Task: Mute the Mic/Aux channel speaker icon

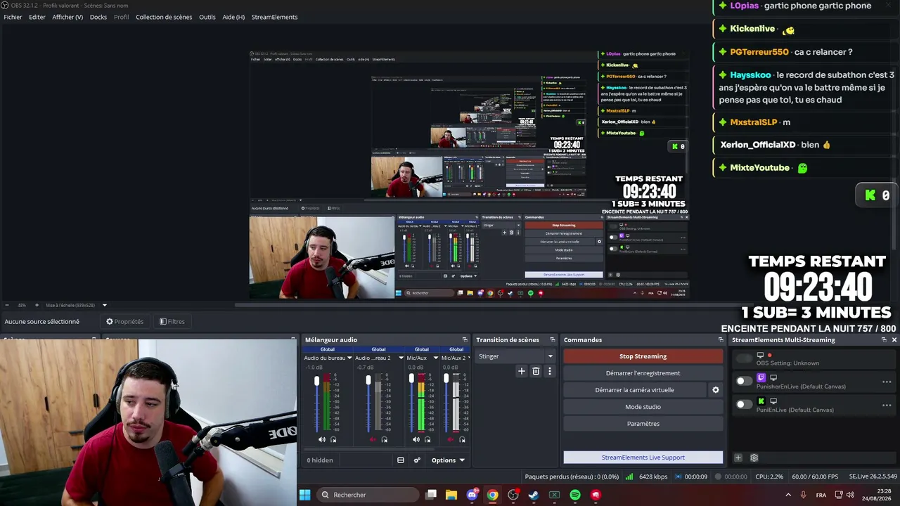Action: [416, 440]
